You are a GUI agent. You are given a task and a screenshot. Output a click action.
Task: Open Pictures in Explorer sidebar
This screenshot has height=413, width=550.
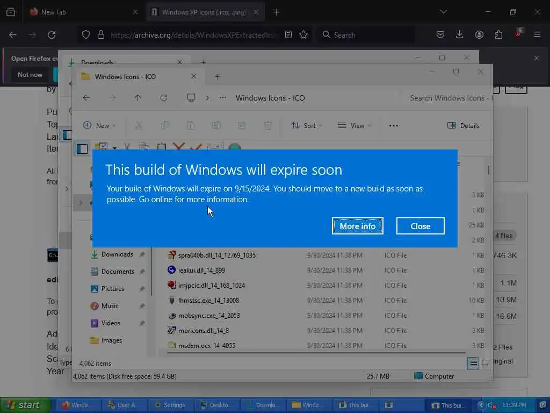113,289
